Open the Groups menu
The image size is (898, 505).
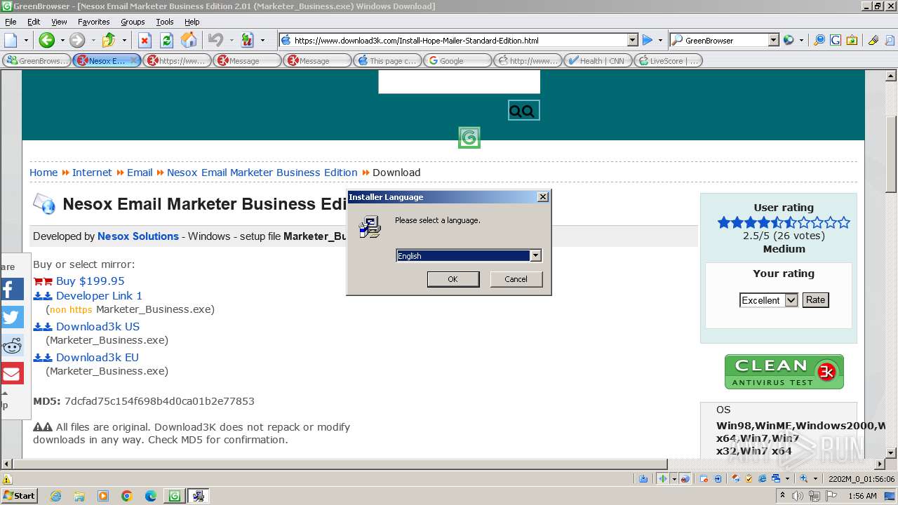point(133,22)
